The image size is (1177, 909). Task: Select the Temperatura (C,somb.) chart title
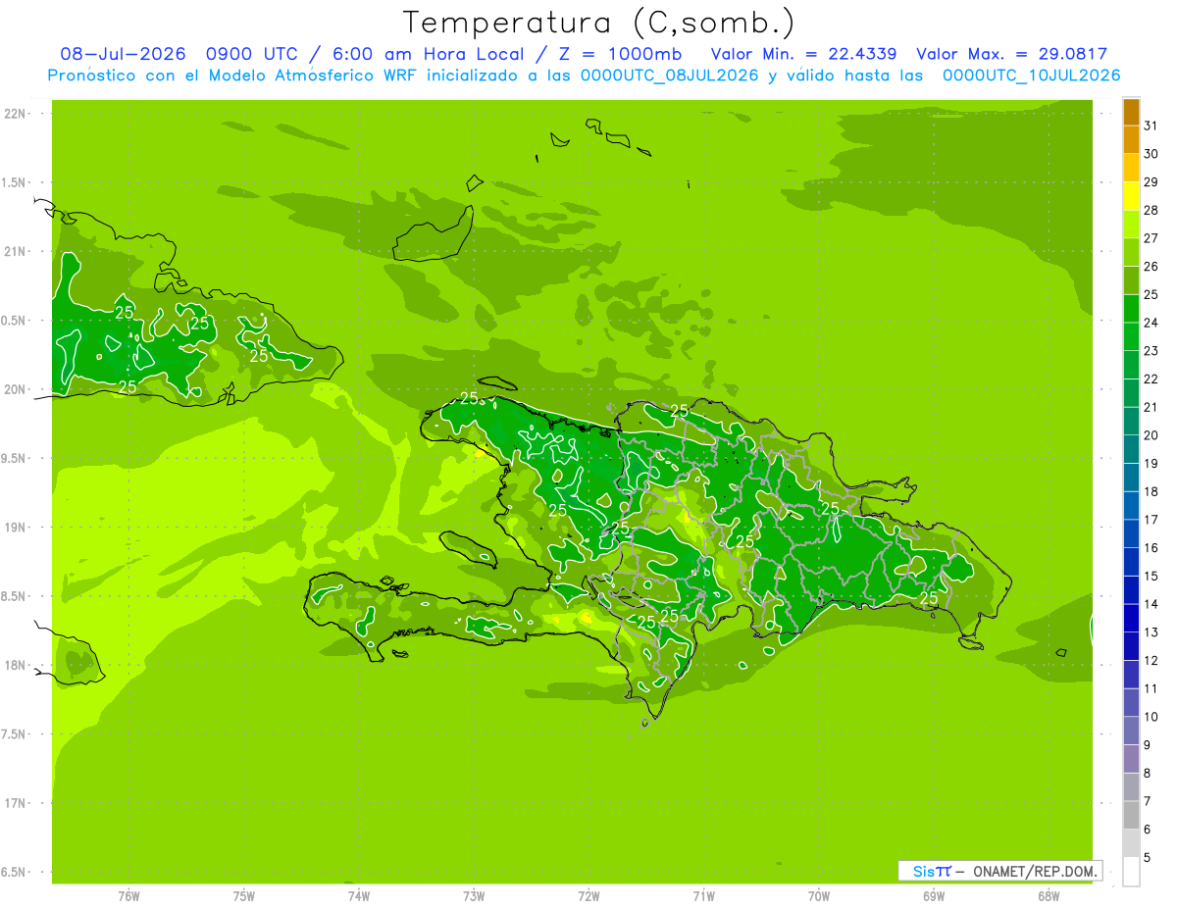pos(598,22)
